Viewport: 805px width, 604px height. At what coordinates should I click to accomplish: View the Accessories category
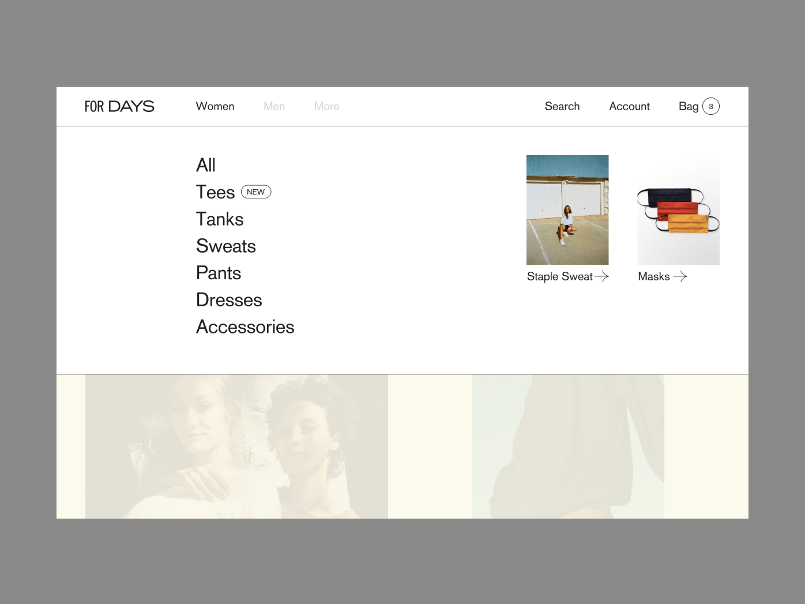point(245,327)
